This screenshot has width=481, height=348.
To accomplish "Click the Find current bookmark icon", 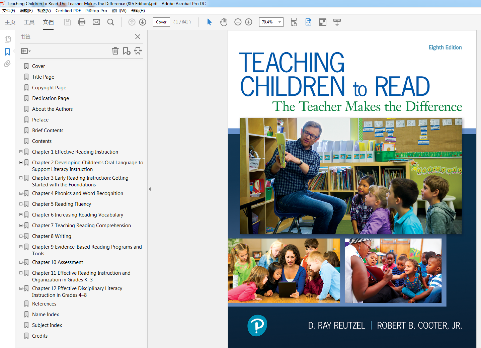I will pyautogui.click(x=138, y=51).
